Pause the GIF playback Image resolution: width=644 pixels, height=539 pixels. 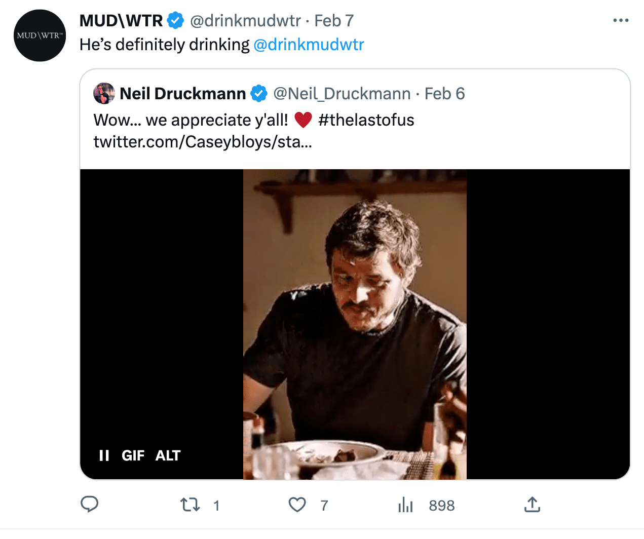point(104,455)
